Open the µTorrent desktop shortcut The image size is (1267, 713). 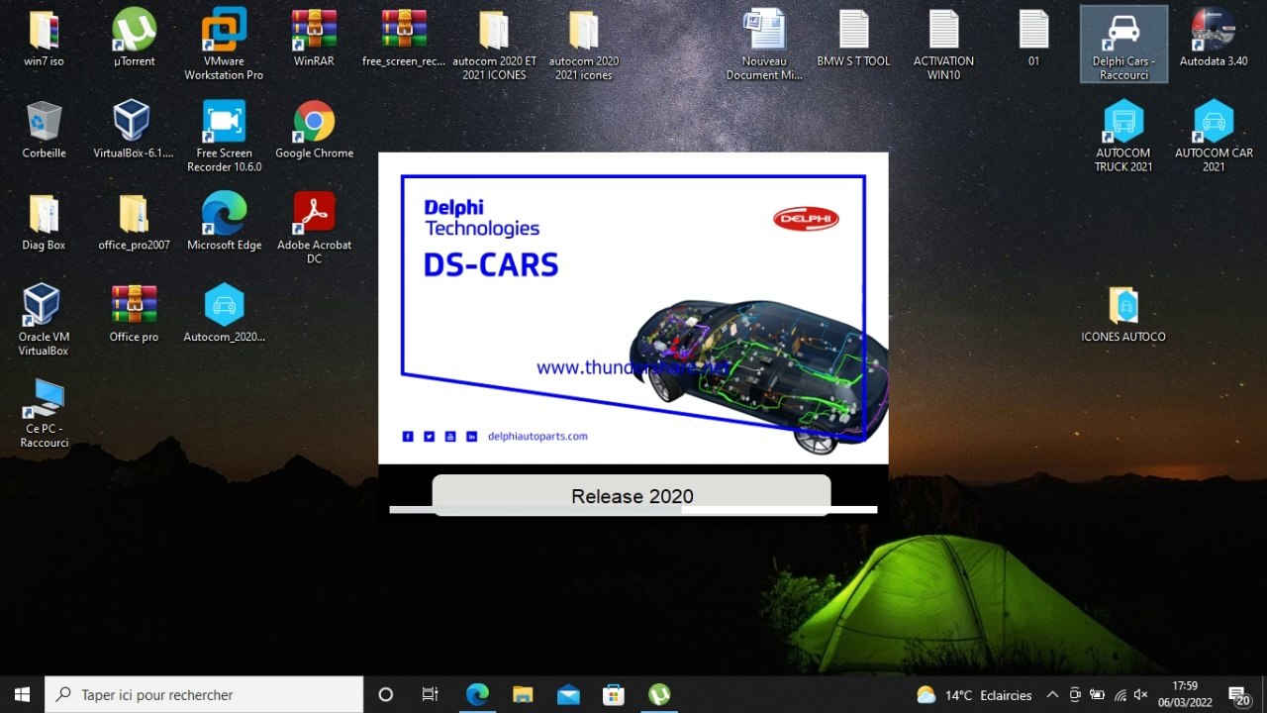[x=134, y=38]
